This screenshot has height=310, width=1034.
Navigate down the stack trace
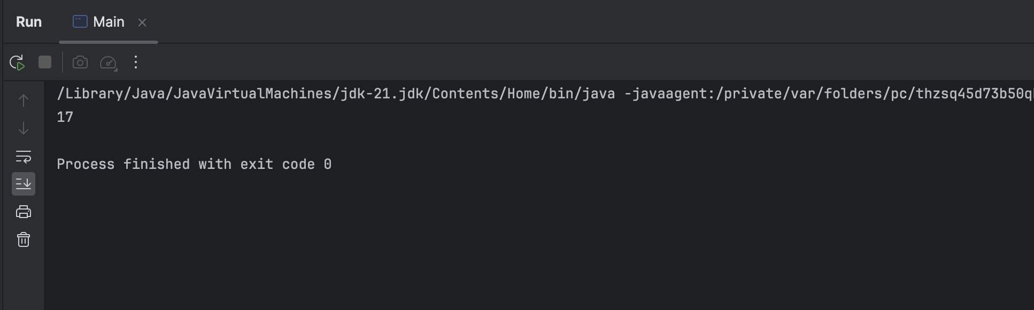[24, 128]
